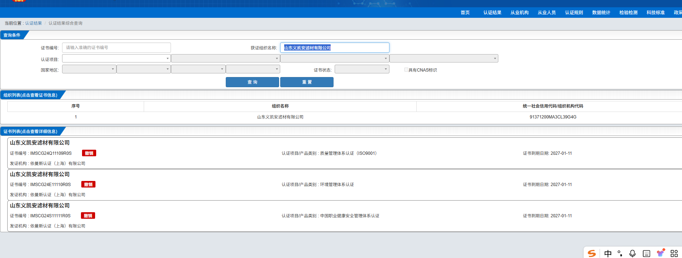Start voice input with microphone icon

coord(632,253)
